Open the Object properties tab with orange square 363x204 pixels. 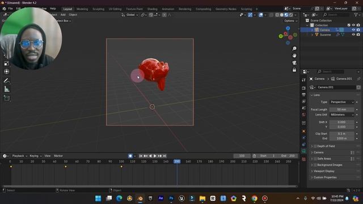(304, 131)
